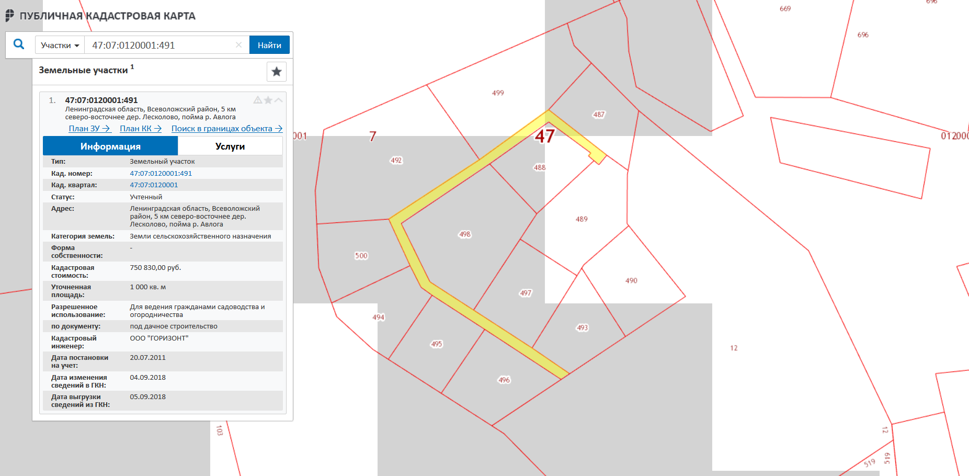The height and width of the screenshot is (476, 969).
Task: Click the Публичная кадастровая карта logo icon
Action: [x=10, y=16]
